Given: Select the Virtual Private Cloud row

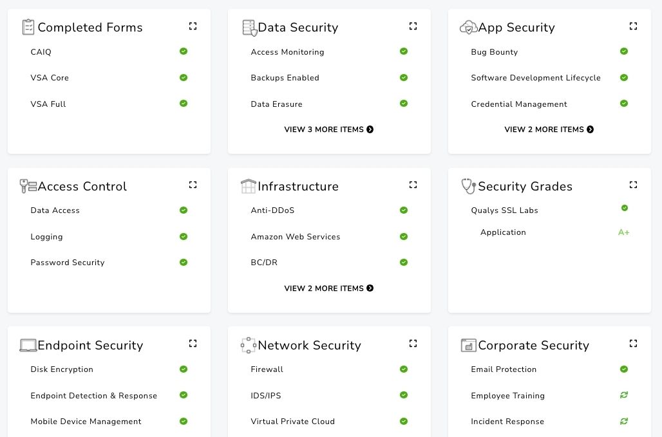Looking at the screenshot, I should coord(329,422).
